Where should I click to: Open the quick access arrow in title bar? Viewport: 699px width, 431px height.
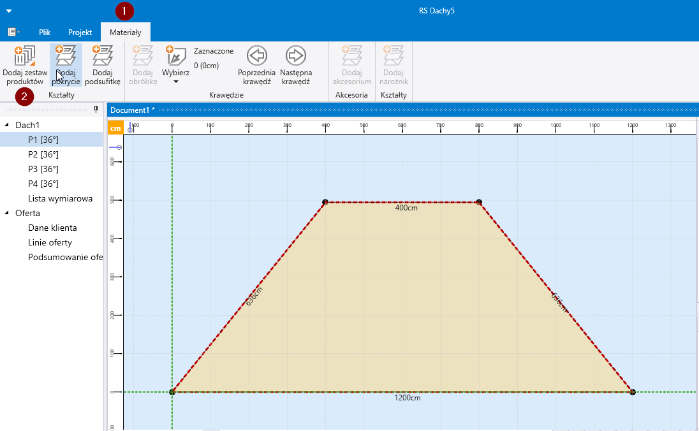(x=9, y=11)
